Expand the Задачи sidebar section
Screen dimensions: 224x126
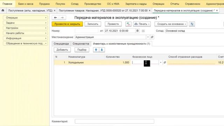(26, 23)
